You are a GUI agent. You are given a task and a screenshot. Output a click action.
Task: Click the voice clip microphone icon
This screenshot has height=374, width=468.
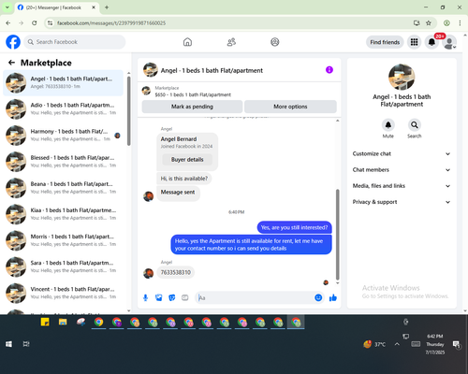pos(145,298)
